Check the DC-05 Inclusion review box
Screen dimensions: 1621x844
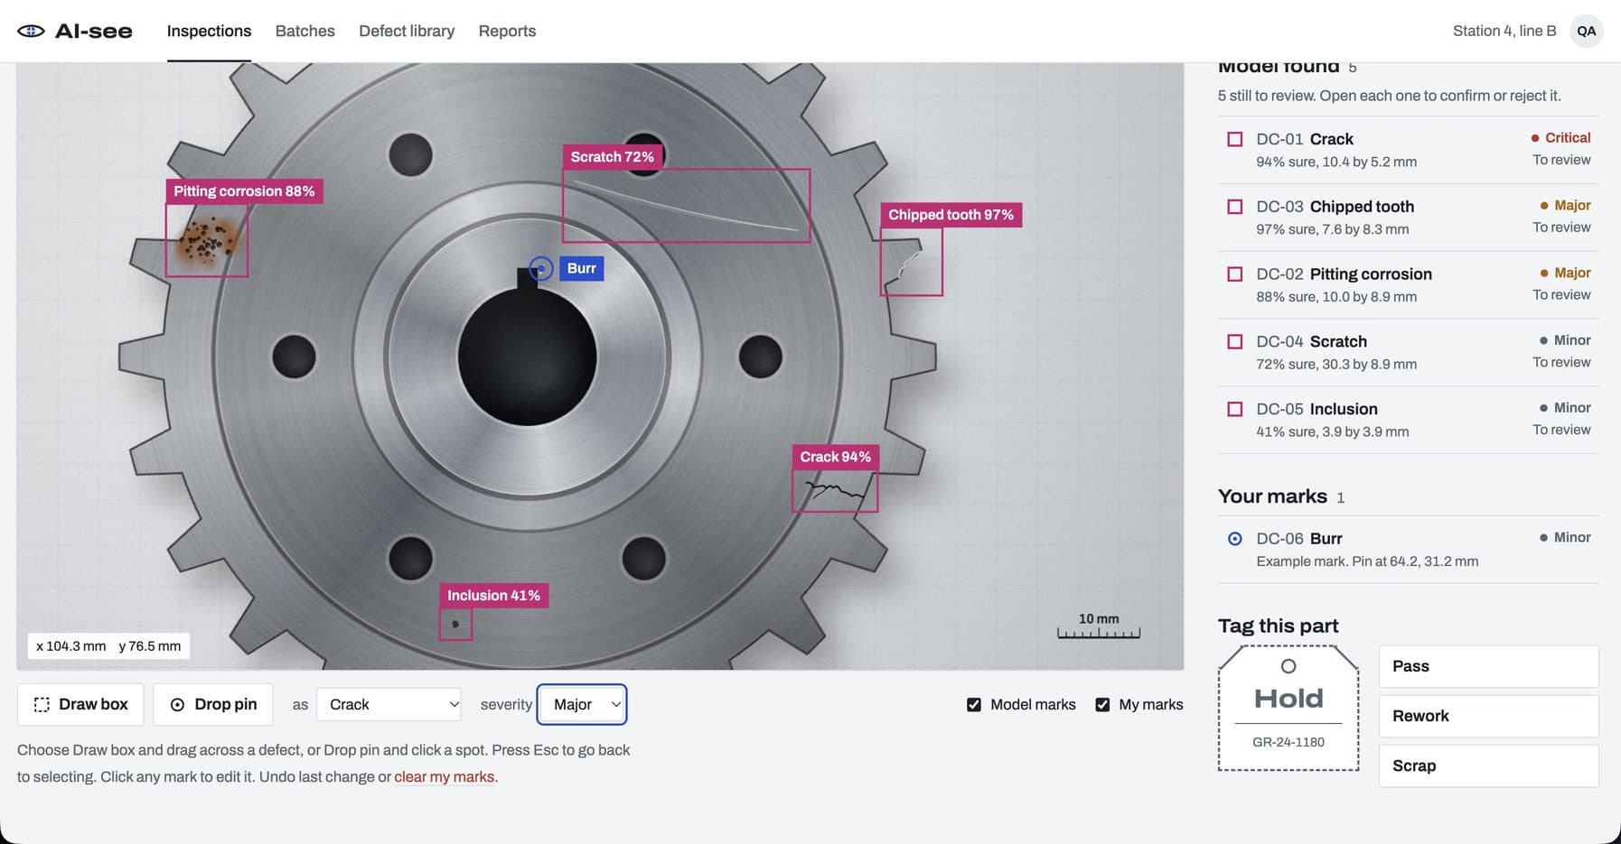1235,409
